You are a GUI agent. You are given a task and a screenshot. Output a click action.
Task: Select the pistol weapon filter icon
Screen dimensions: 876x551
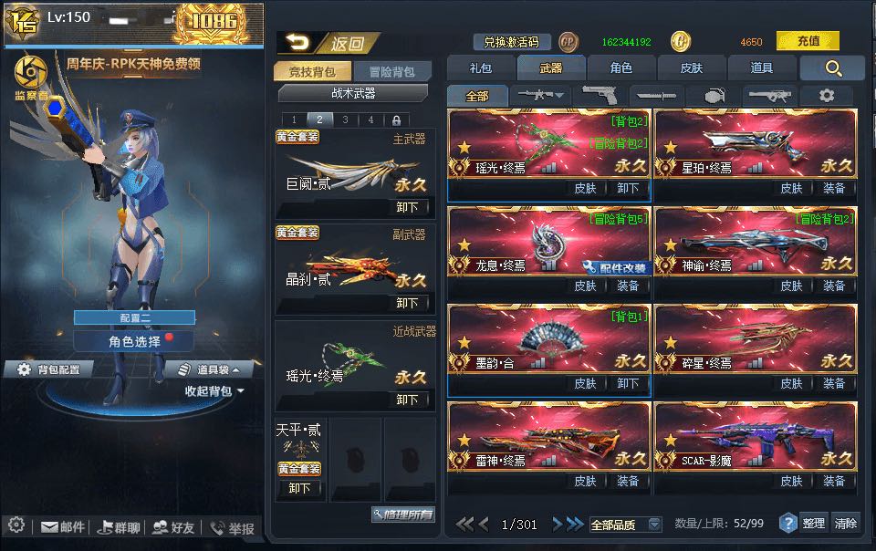point(600,96)
